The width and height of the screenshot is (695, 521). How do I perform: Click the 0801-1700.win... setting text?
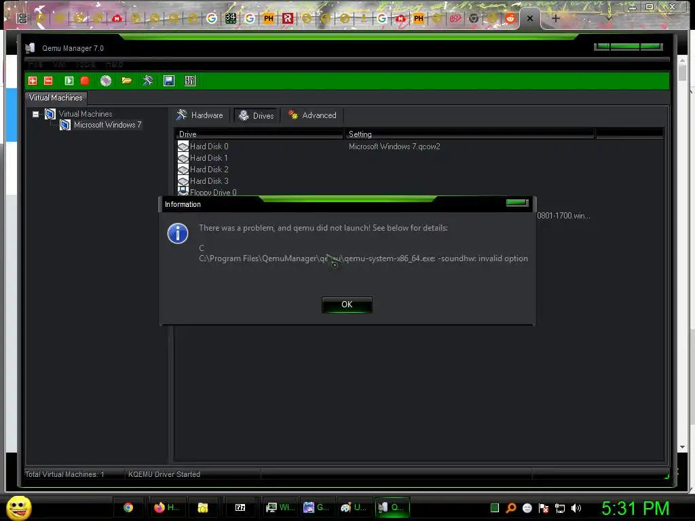coord(563,216)
